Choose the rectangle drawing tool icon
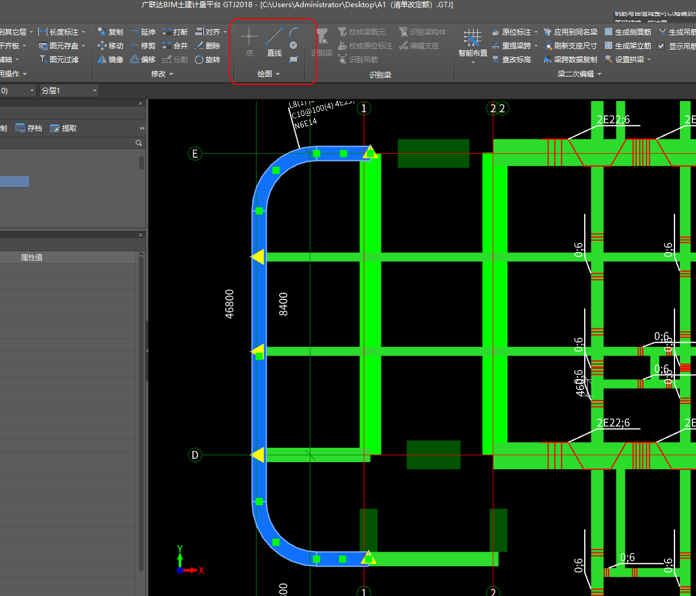 tap(294, 59)
